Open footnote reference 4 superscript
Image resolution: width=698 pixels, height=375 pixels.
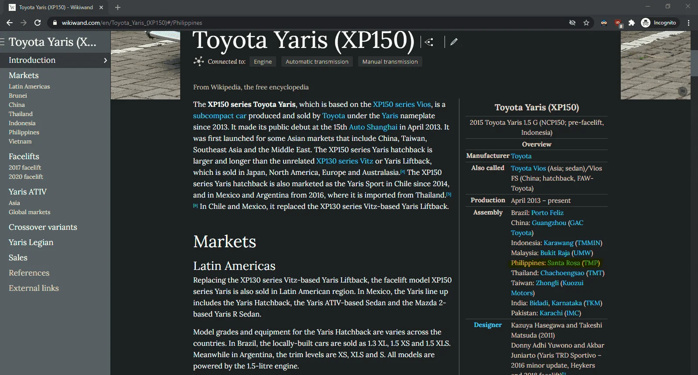pyautogui.click(x=403, y=171)
